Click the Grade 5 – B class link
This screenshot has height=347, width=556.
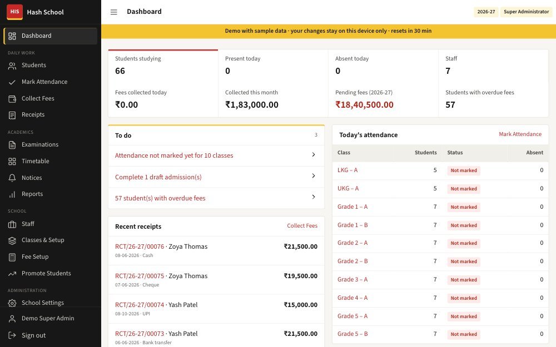pos(353,334)
